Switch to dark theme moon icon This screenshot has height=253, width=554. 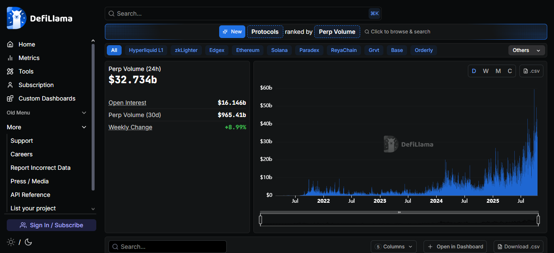point(28,242)
